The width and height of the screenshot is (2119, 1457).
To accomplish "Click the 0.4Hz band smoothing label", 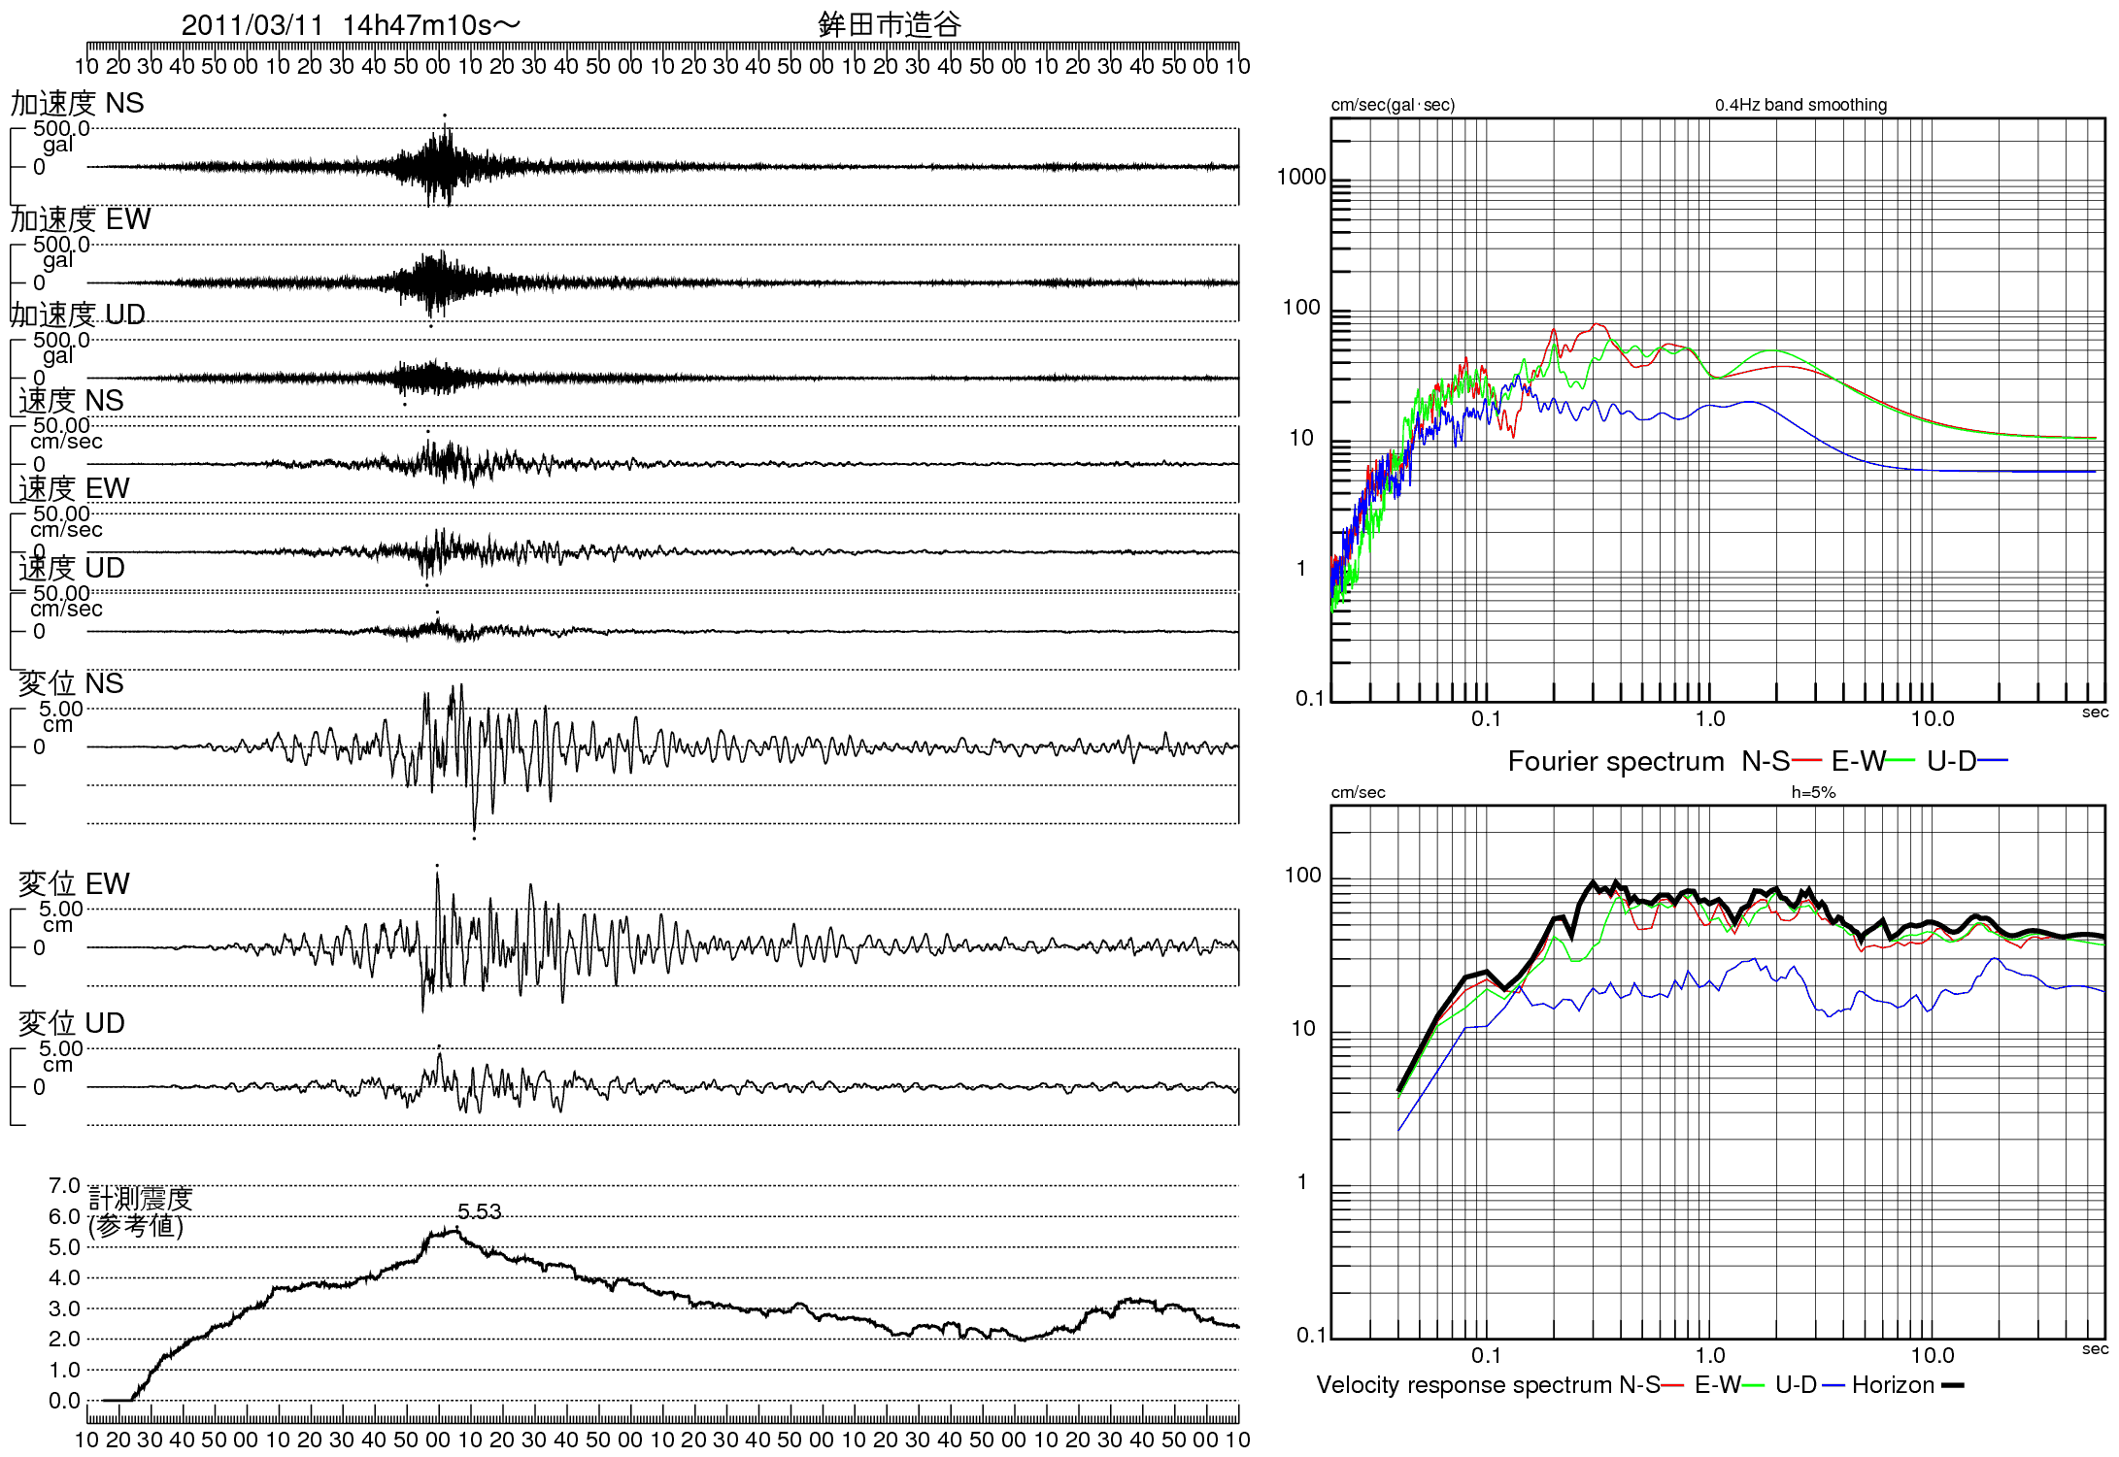I will [x=1800, y=105].
